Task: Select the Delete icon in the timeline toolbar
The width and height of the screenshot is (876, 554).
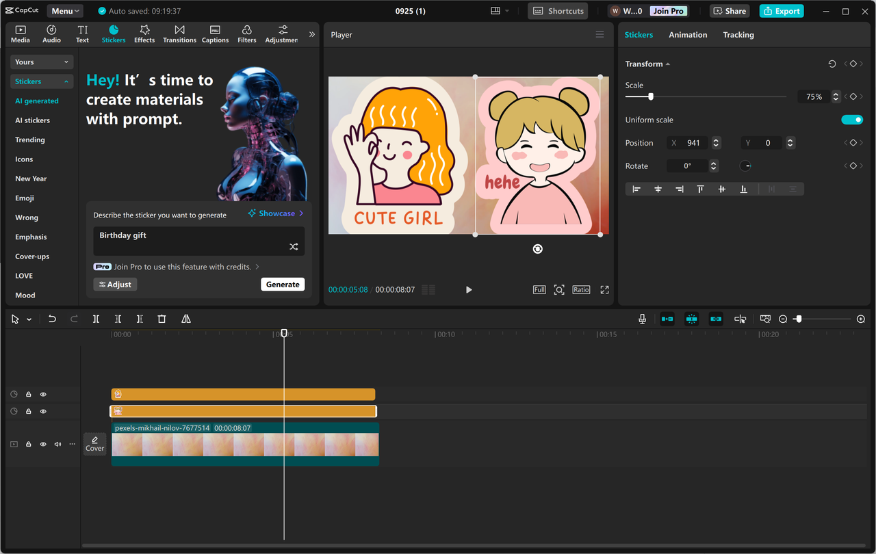Action: click(x=162, y=319)
